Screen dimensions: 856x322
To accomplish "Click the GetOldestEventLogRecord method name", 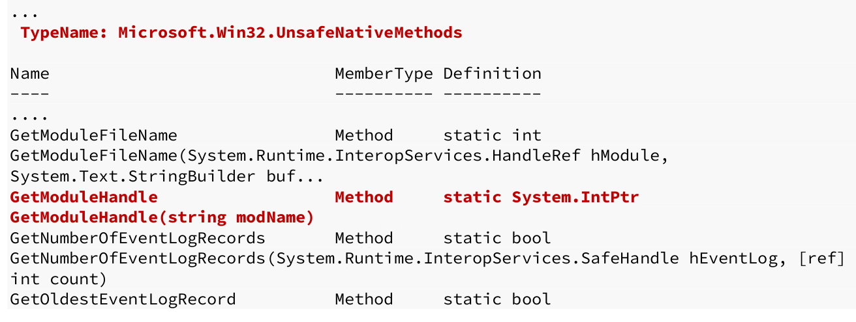I will [x=123, y=299].
